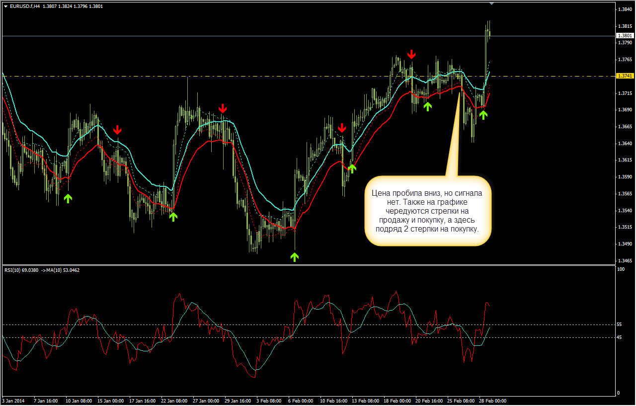Click the 1.3765 price scale value

click(625, 60)
